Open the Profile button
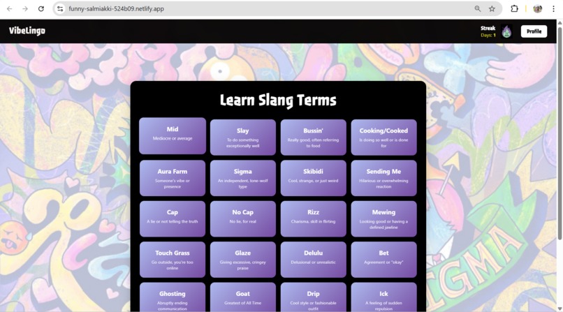563x312 pixels. [534, 31]
